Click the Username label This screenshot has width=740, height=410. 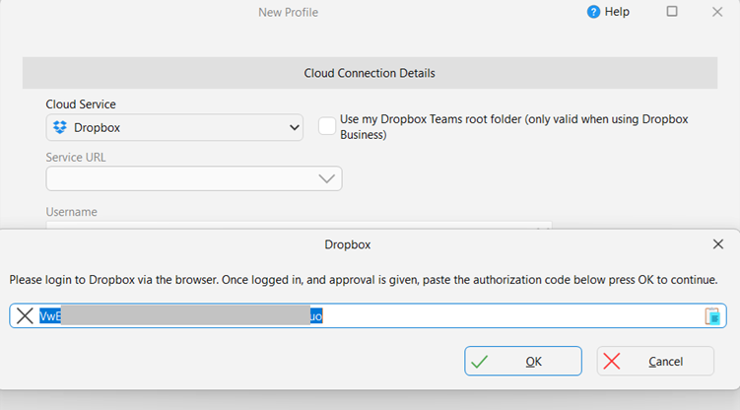(x=71, y=212)
